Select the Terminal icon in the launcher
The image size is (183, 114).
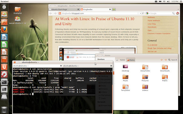point(4,82)
